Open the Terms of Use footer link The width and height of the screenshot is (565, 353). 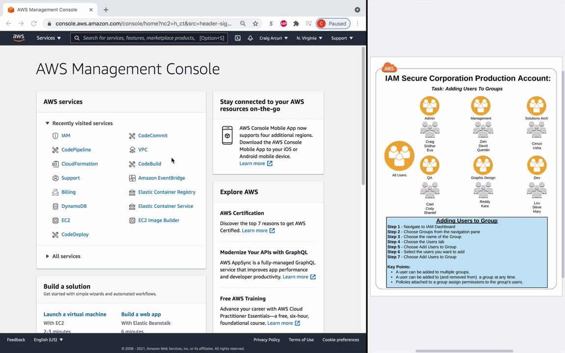tap(301, 340)
